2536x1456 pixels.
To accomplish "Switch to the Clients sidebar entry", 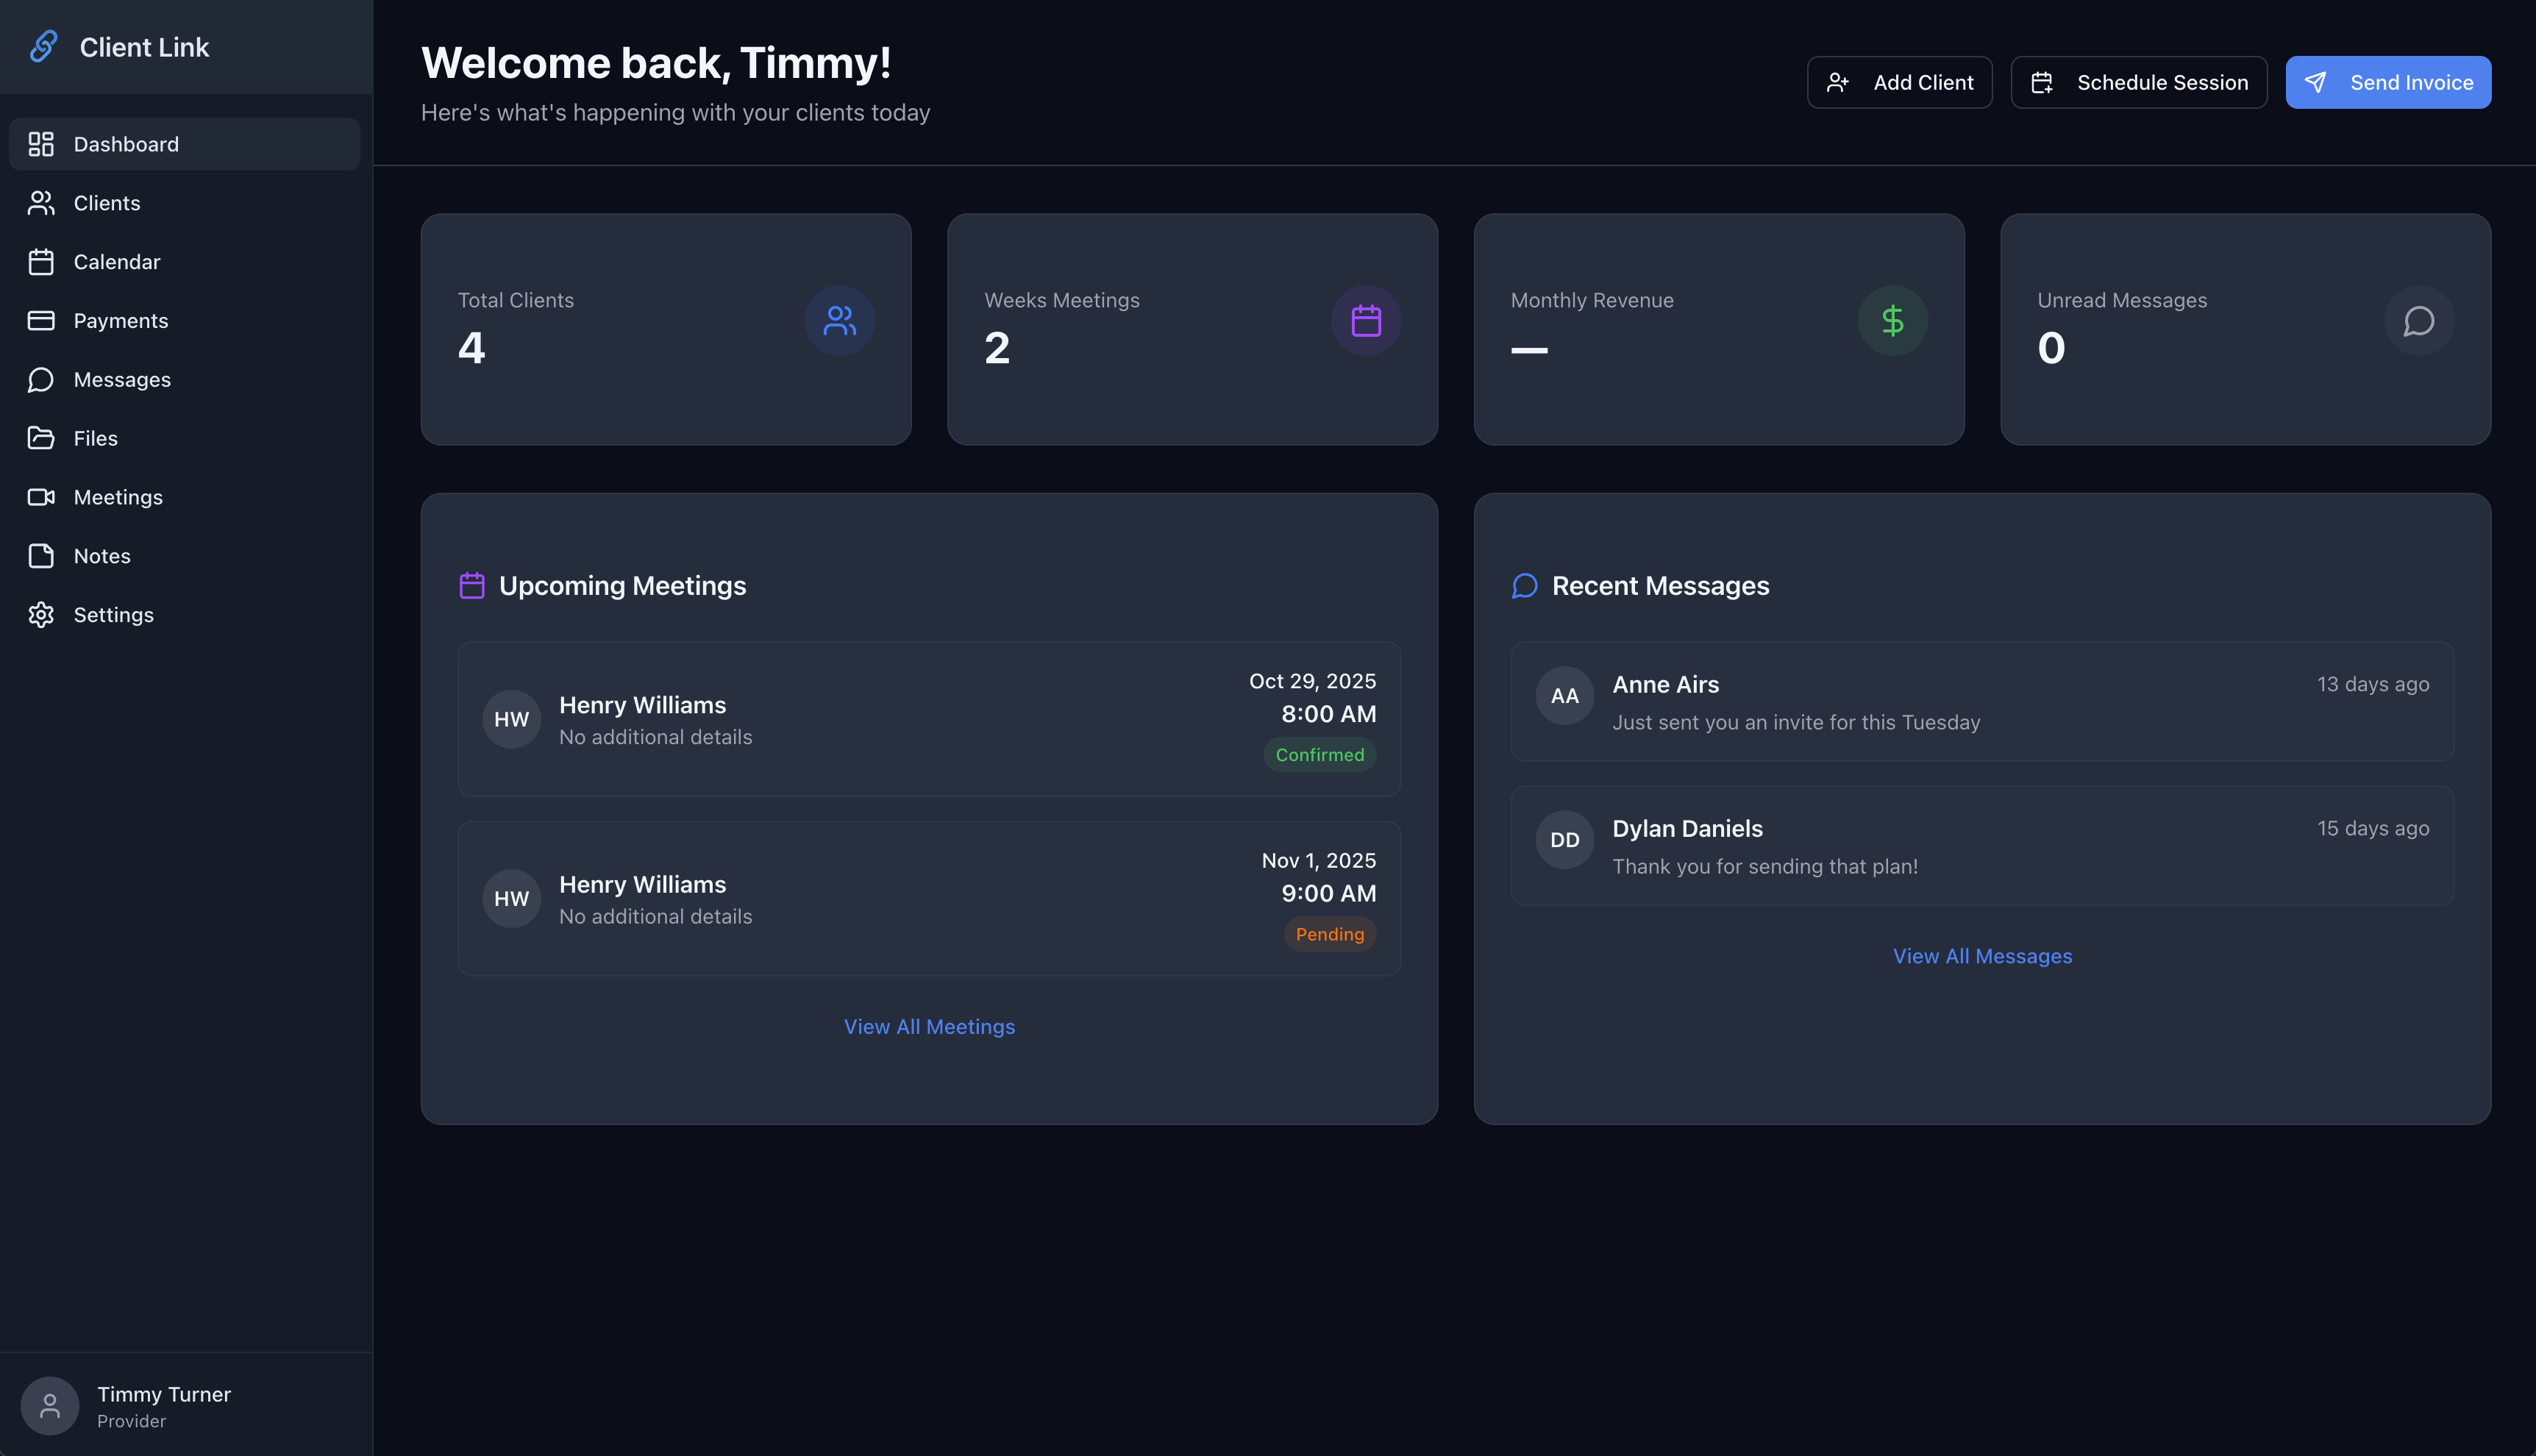I will (106, 202).
